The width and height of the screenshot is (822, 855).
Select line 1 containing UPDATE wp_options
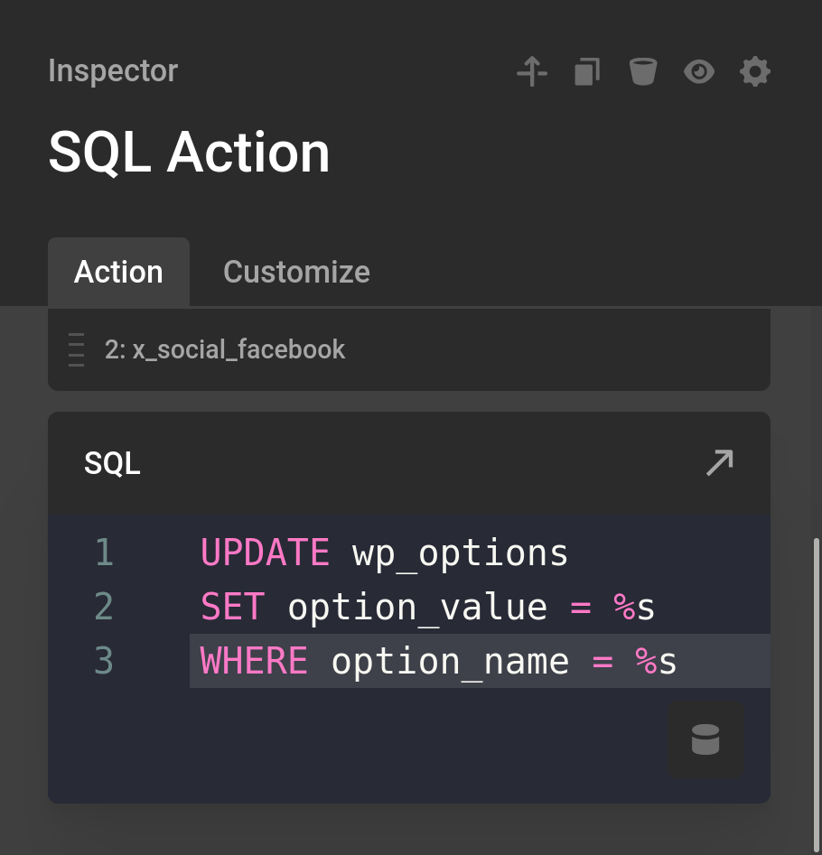pyautogui.click(x=384, y=552)
